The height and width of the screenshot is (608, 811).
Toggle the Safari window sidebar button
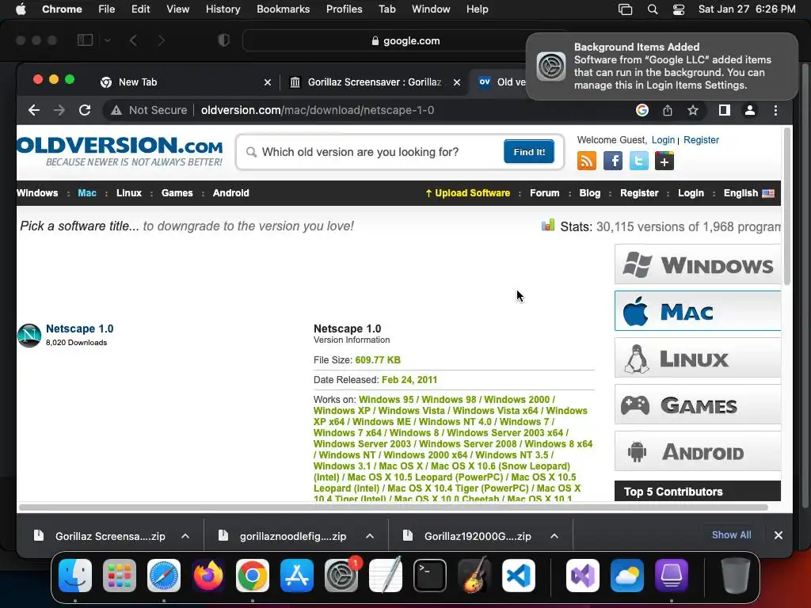pos(85,40)
